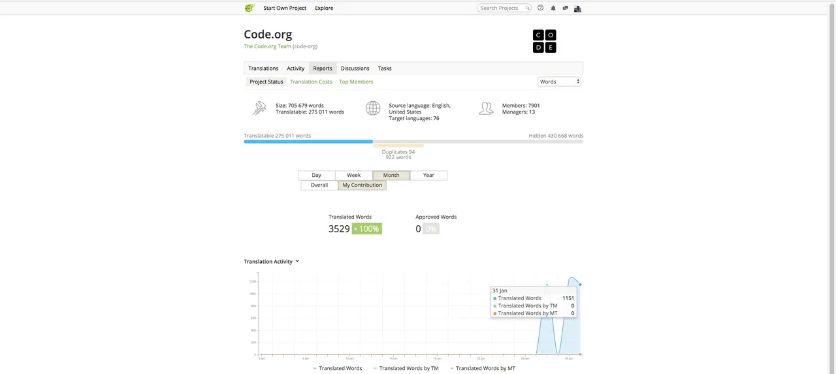
Task: Open the Top Members sub-tab
Action: [356, 82]
